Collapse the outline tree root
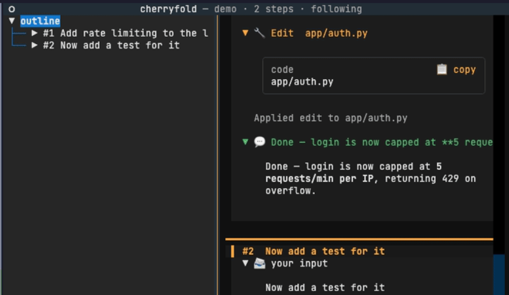Viewport: 509px width, 295px height. [12, 21]
